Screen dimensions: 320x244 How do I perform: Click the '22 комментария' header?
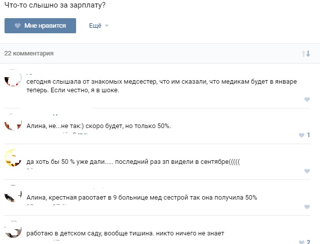29,53
